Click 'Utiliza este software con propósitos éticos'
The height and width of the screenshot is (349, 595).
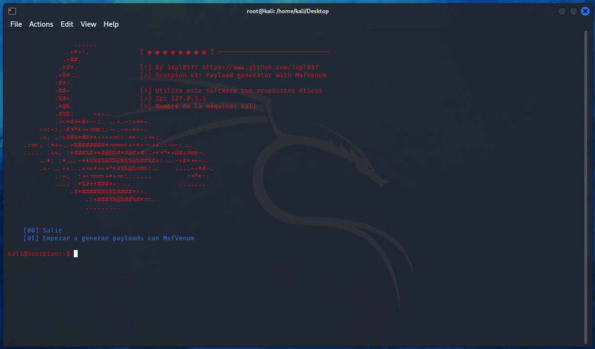pyautogui.click(x=231, y=91)
